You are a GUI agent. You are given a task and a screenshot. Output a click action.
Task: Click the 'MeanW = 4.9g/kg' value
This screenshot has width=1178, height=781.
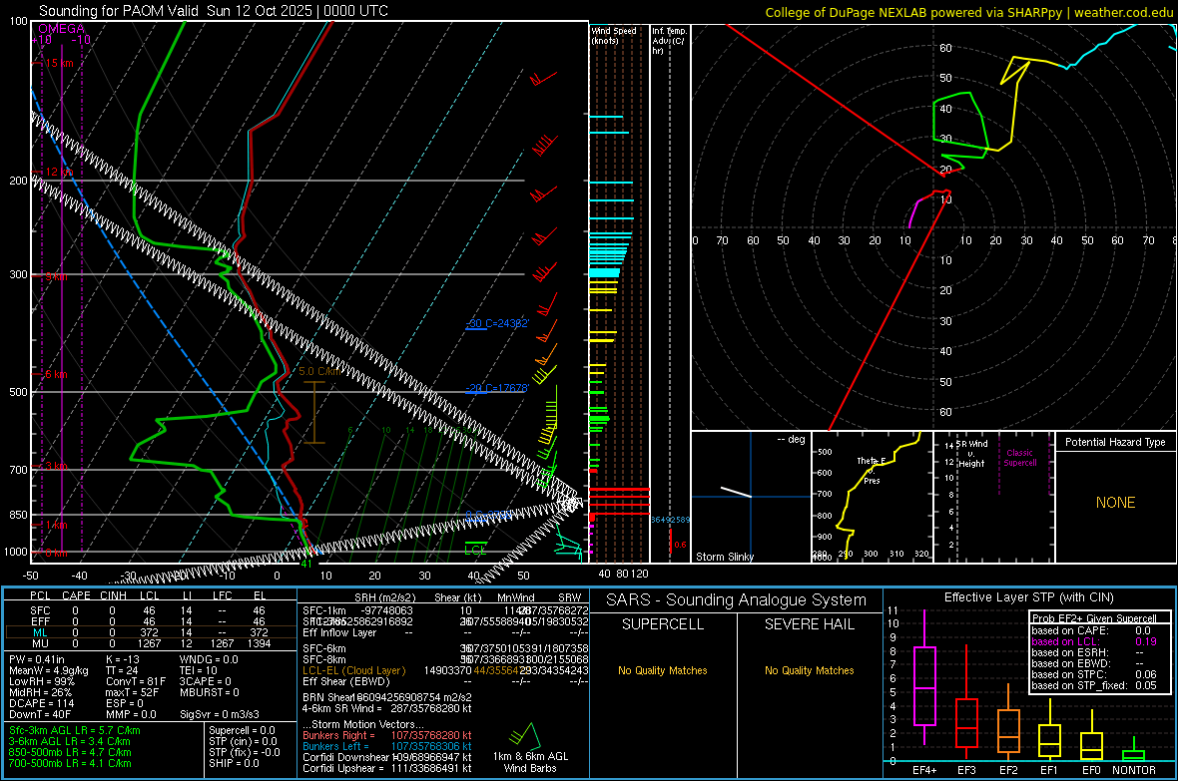[x=48, y=670]
